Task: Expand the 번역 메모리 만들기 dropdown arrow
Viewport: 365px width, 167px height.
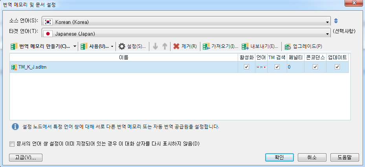Action: pyautogui.click(x=75, y=46)
